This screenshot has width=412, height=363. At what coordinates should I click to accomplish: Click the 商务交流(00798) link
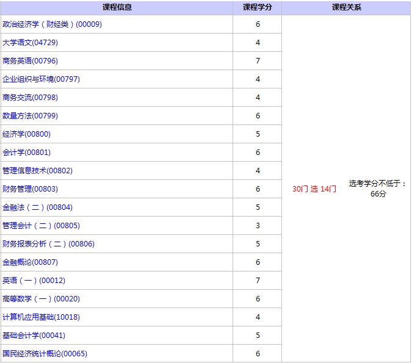tap(31, 98)
